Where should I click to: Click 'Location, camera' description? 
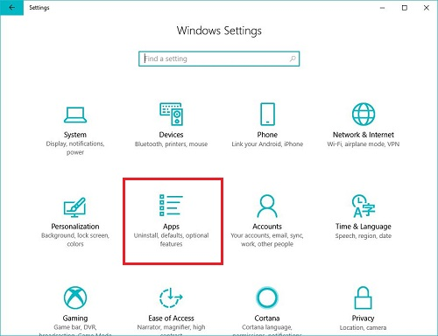363,328
